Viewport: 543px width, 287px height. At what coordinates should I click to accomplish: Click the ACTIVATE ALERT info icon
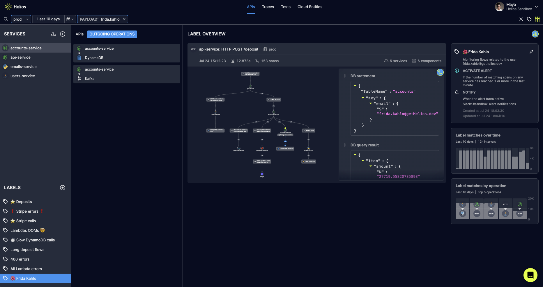pos(457,71)
